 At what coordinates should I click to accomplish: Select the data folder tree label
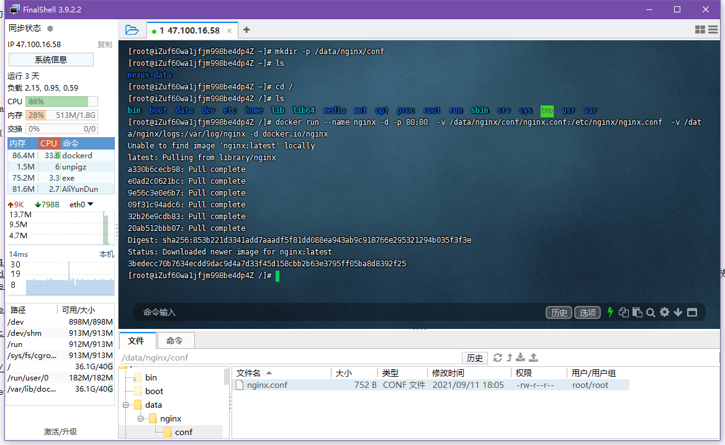tap(153, 405)
